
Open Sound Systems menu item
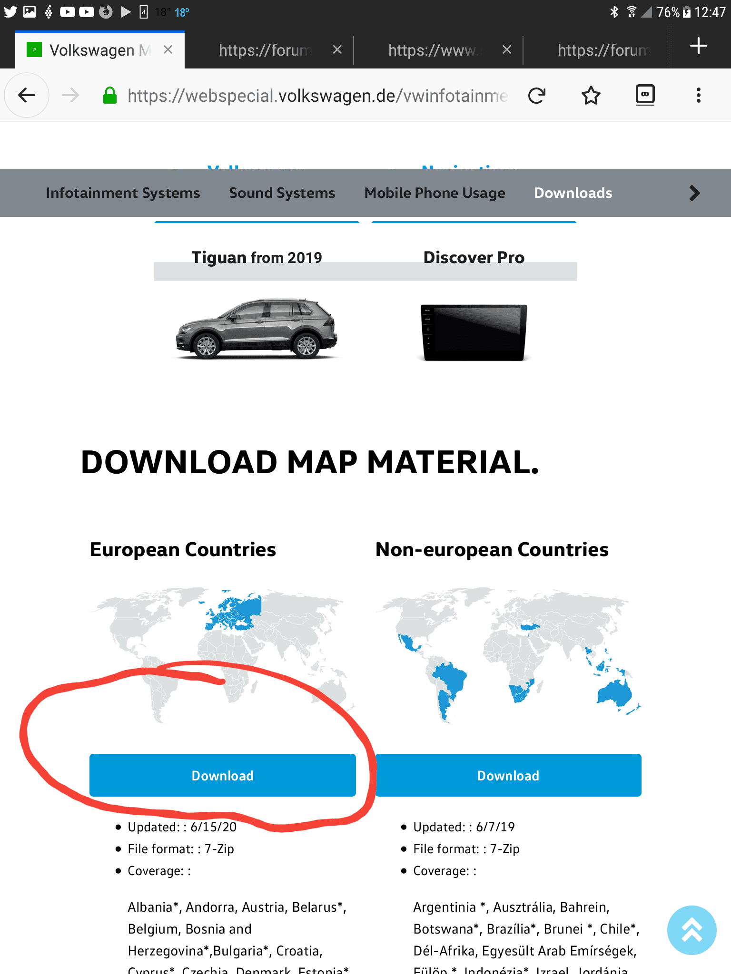(282, 193)
